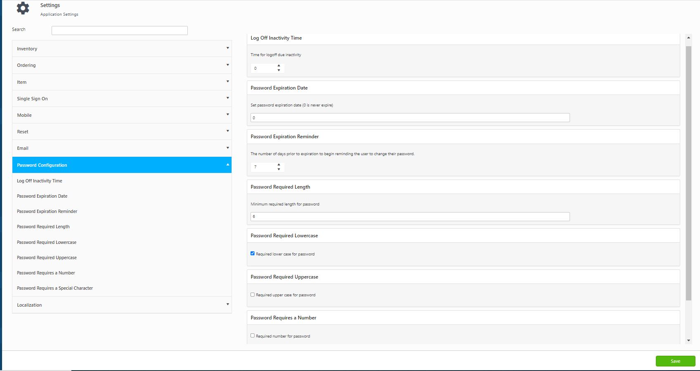The width and height of the screenshot is (700, 371).
Task: Select Password Required Length in sidebar
Action: coord(43,227)
